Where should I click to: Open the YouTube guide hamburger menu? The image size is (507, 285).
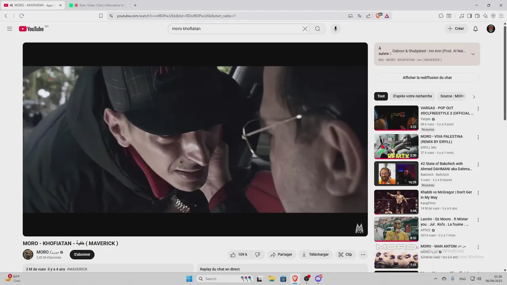[x=10, y=29]
